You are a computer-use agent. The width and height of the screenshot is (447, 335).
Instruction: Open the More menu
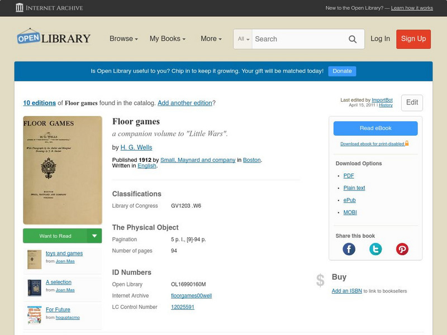click(x=211, y=39)
